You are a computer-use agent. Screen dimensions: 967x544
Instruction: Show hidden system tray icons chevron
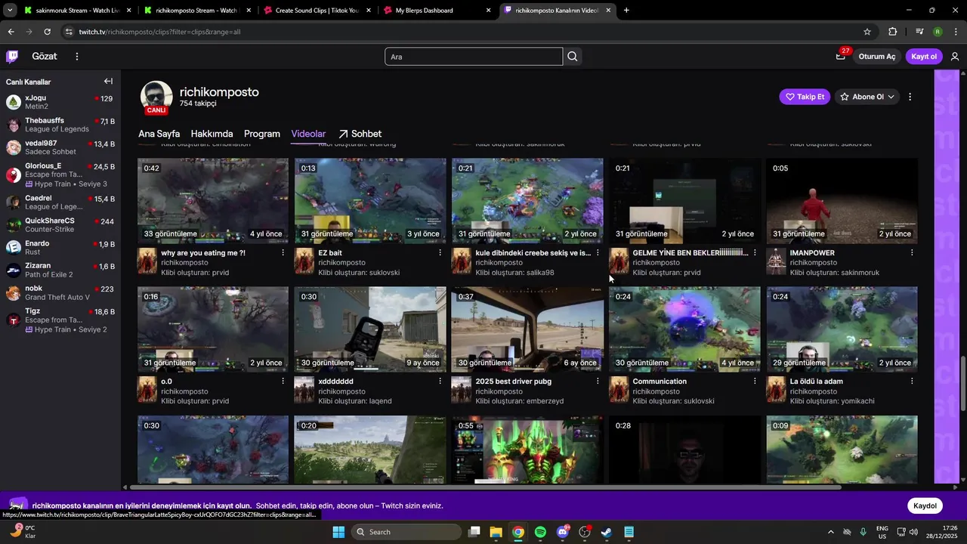pyautogui.click(x=831, y=532)
